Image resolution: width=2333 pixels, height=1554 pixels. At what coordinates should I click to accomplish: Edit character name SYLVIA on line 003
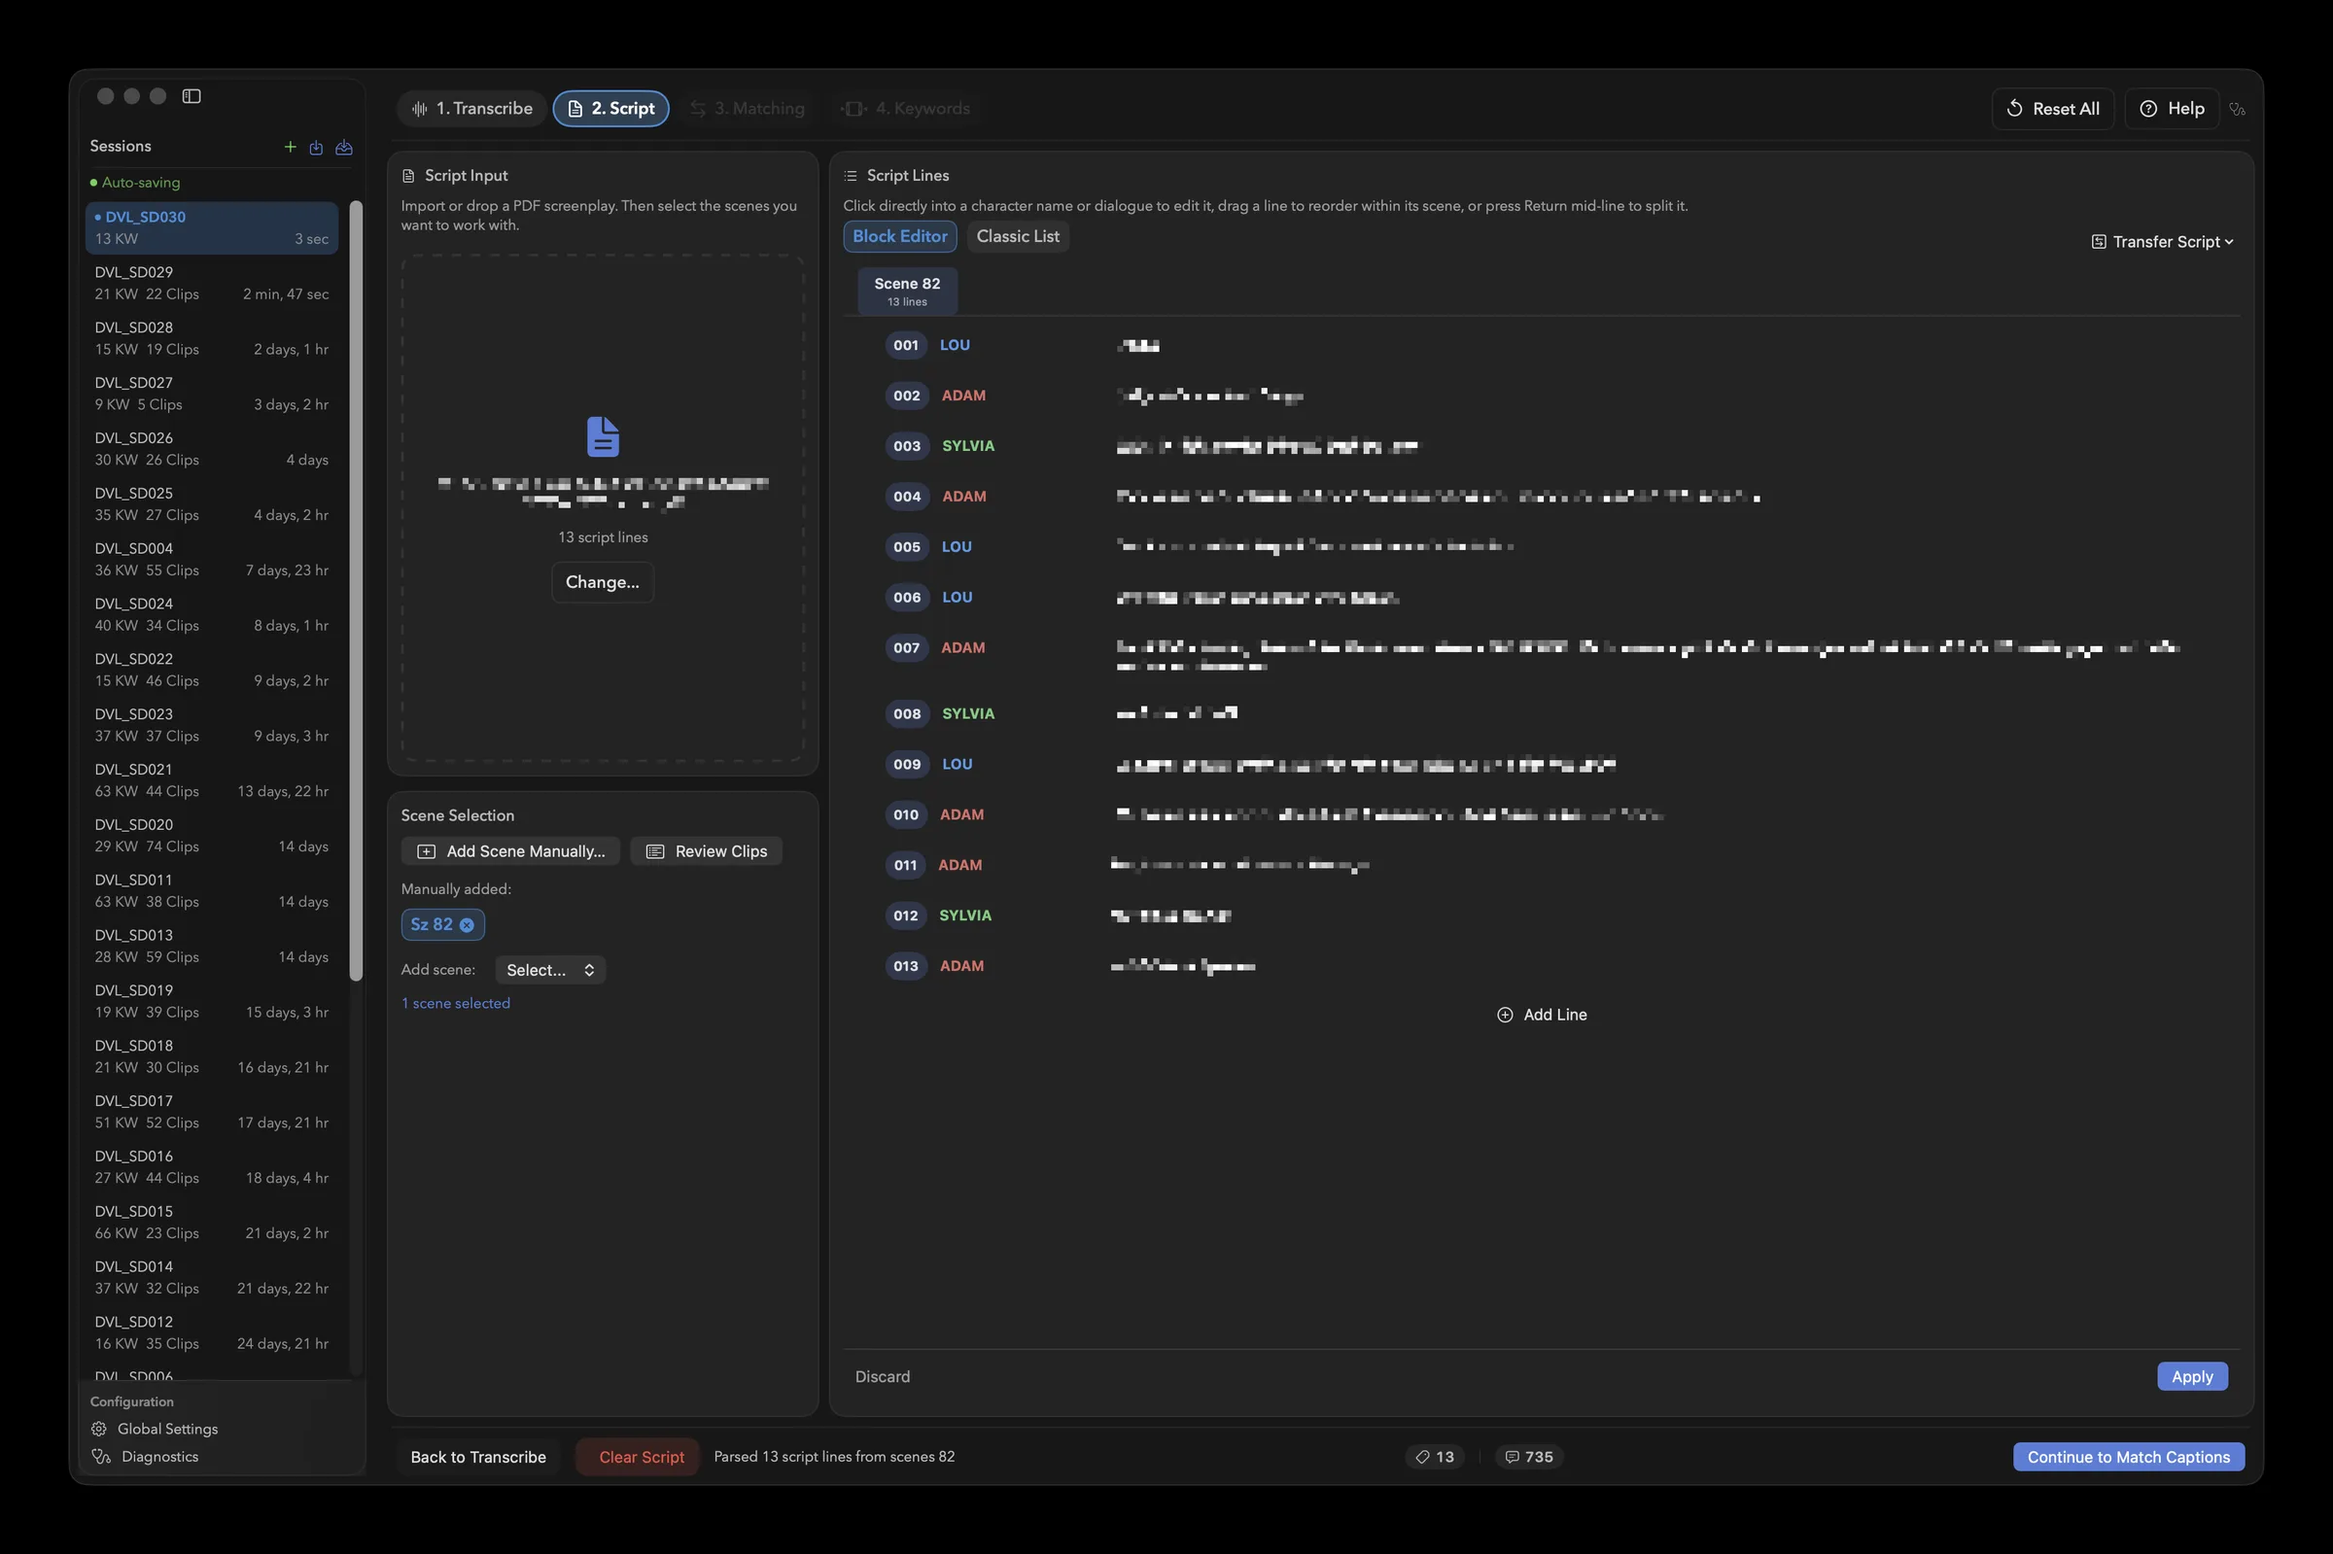(967, 446)
